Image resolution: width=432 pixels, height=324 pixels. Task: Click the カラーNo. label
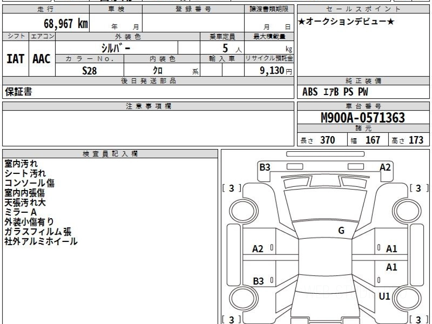coord(90,59)
